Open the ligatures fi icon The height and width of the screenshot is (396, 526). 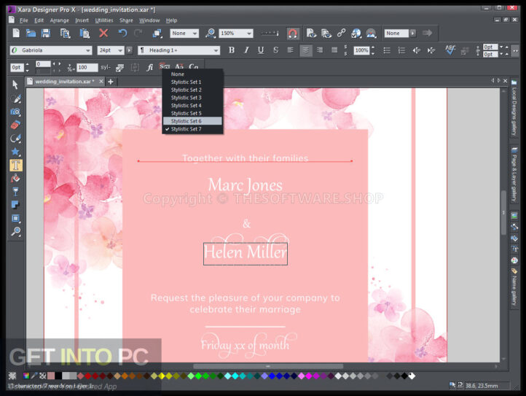(150, 68)
